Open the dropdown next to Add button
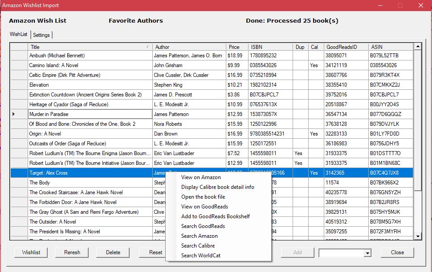This screenshot has height=272, width=432. 367,253
